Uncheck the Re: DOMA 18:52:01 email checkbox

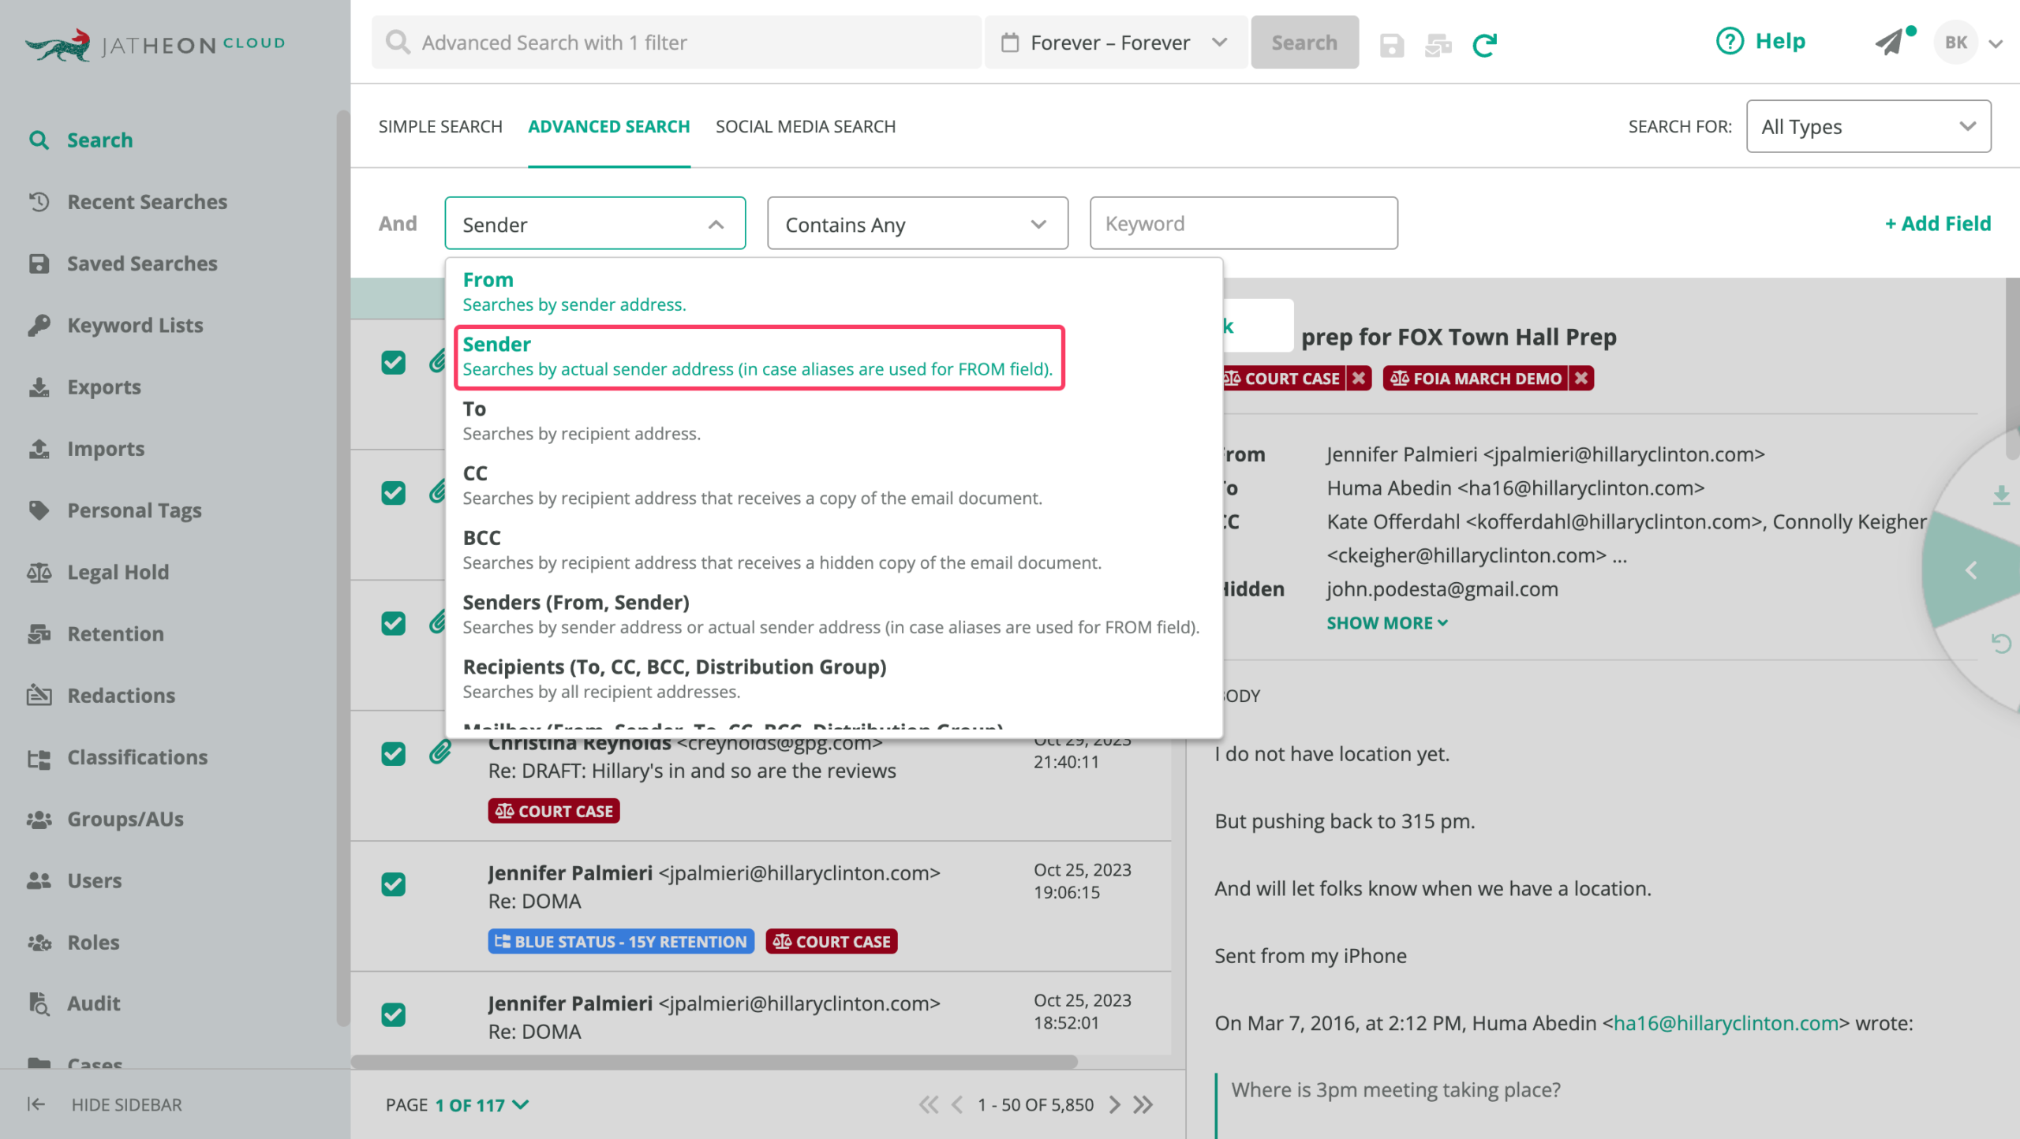coord(393,1014)
